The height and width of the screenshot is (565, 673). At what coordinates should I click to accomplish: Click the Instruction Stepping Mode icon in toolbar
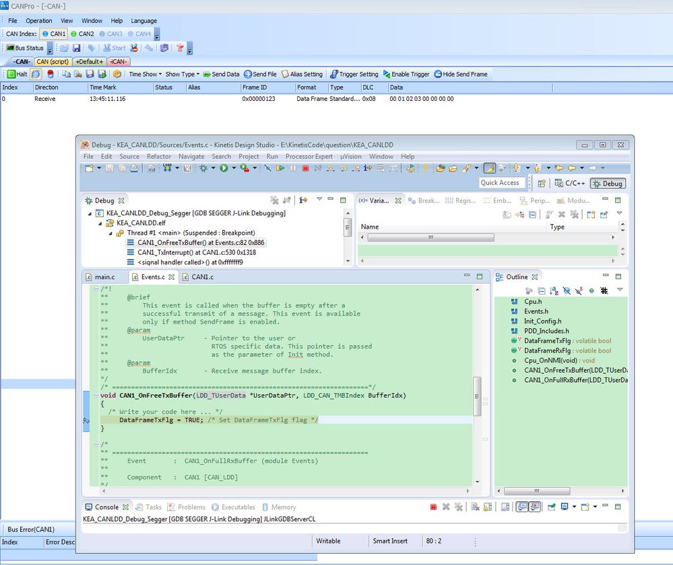coord(367,168)
